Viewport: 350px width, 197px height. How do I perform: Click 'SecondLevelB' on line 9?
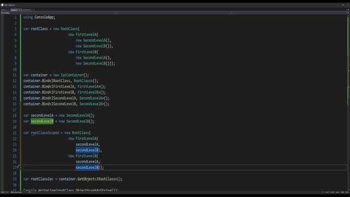coord(95,63)
